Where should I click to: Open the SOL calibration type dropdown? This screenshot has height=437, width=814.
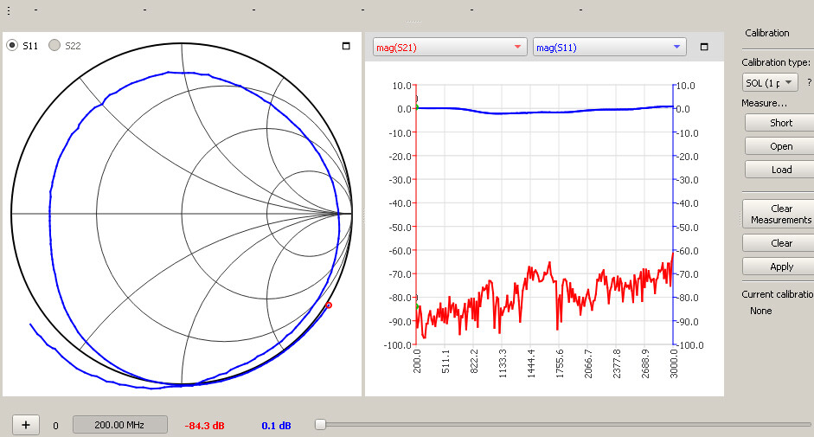(x=770, y=82)
